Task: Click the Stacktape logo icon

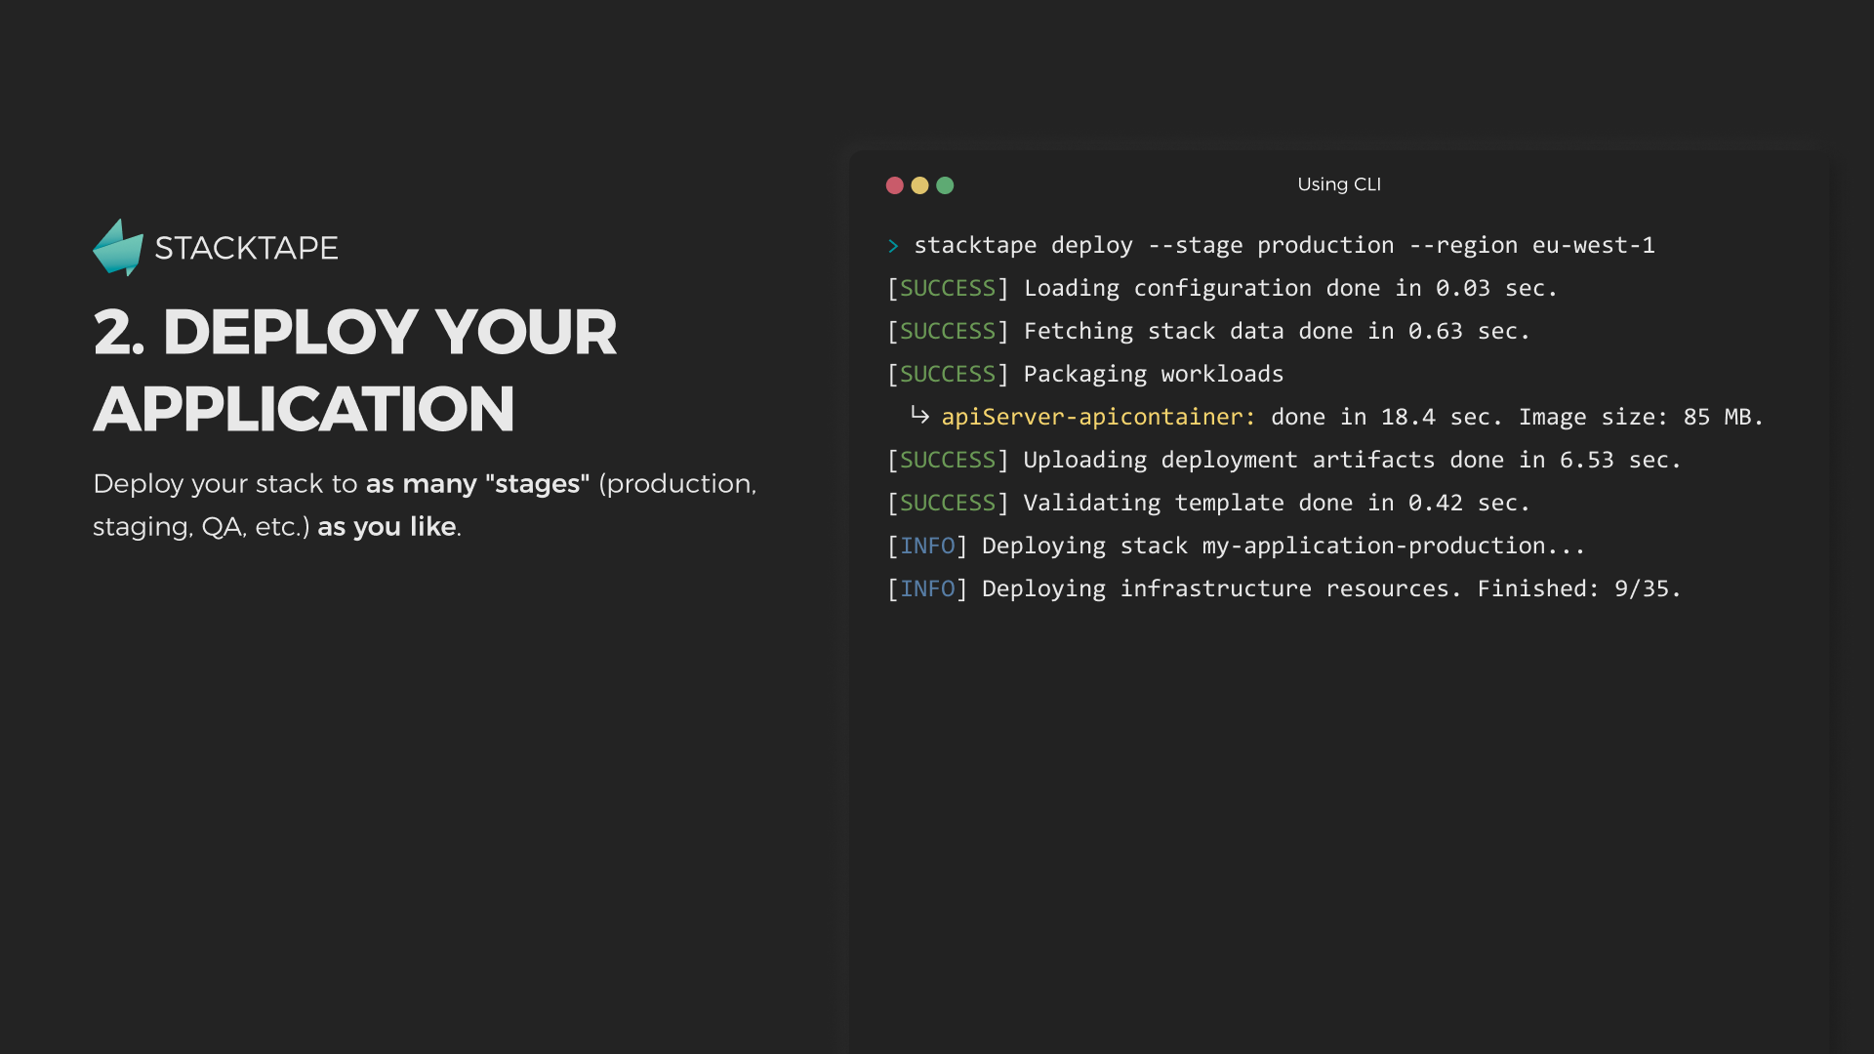Action: point(118,248)
